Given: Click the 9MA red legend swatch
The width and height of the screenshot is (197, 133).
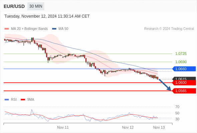Looking at the screenshot, I should pyautogui.click(x=23, y=100).
